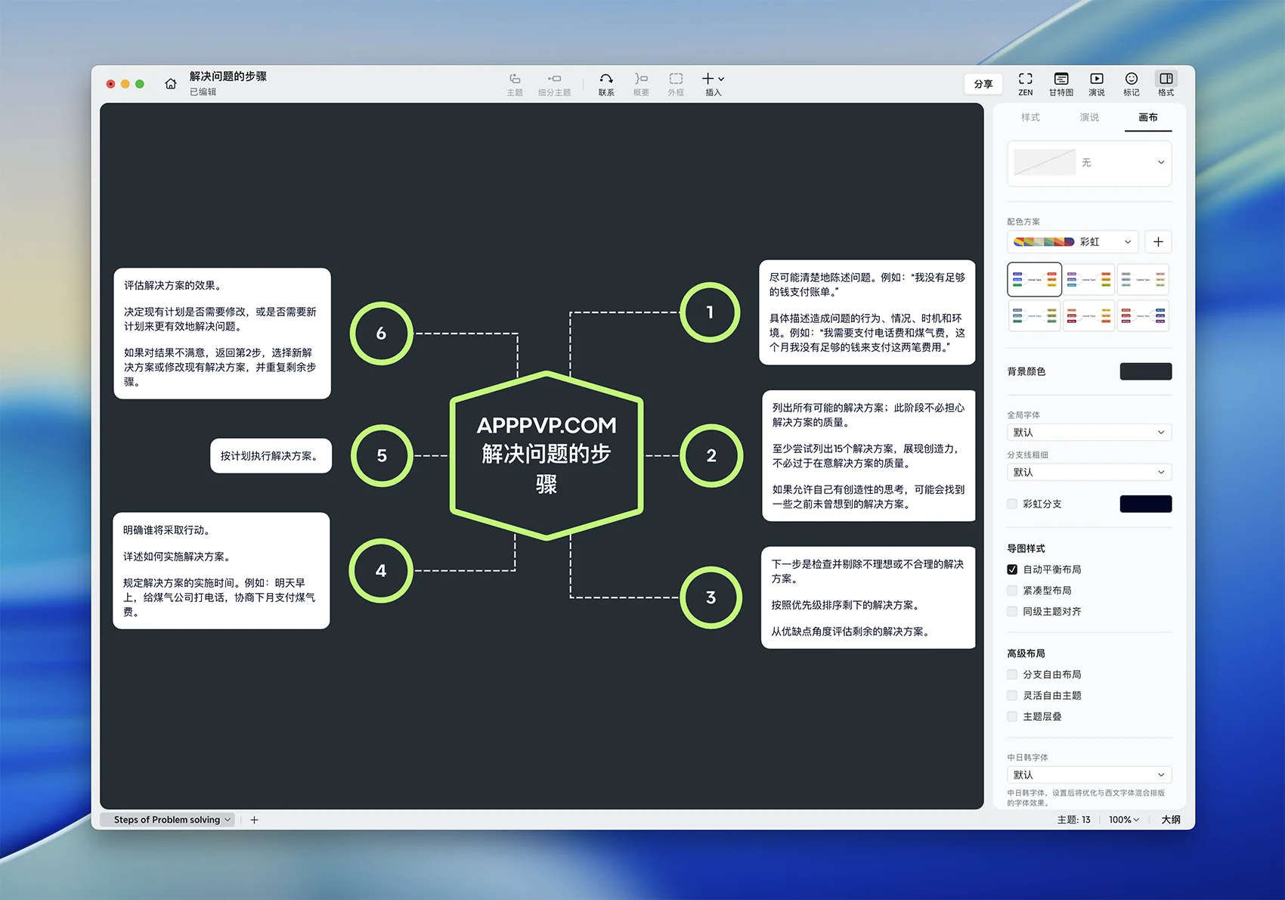
Task: Enter ZEN mode
Action: point(1025,83)
